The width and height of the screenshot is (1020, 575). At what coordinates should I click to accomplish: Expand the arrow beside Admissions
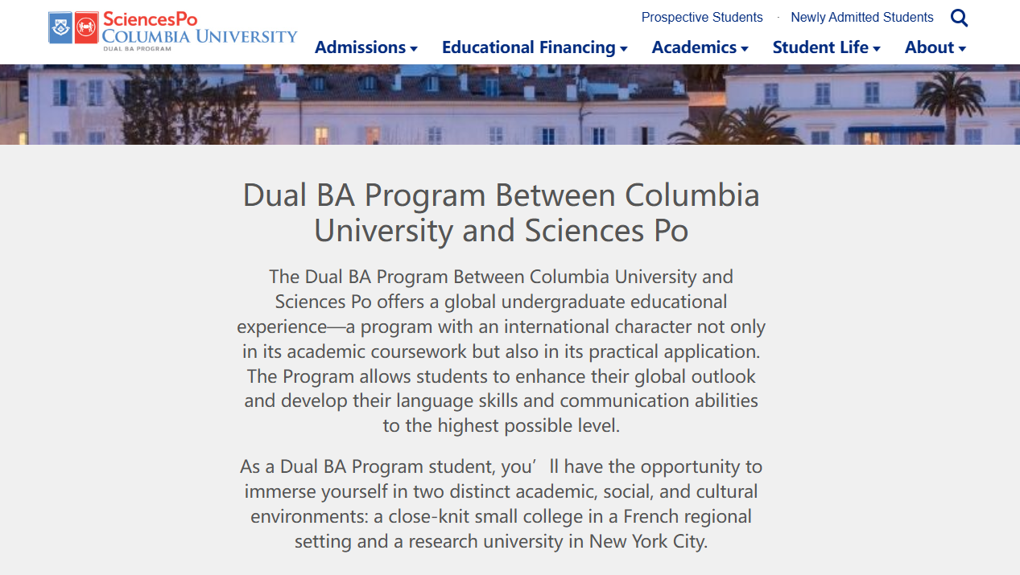point(414,49)
